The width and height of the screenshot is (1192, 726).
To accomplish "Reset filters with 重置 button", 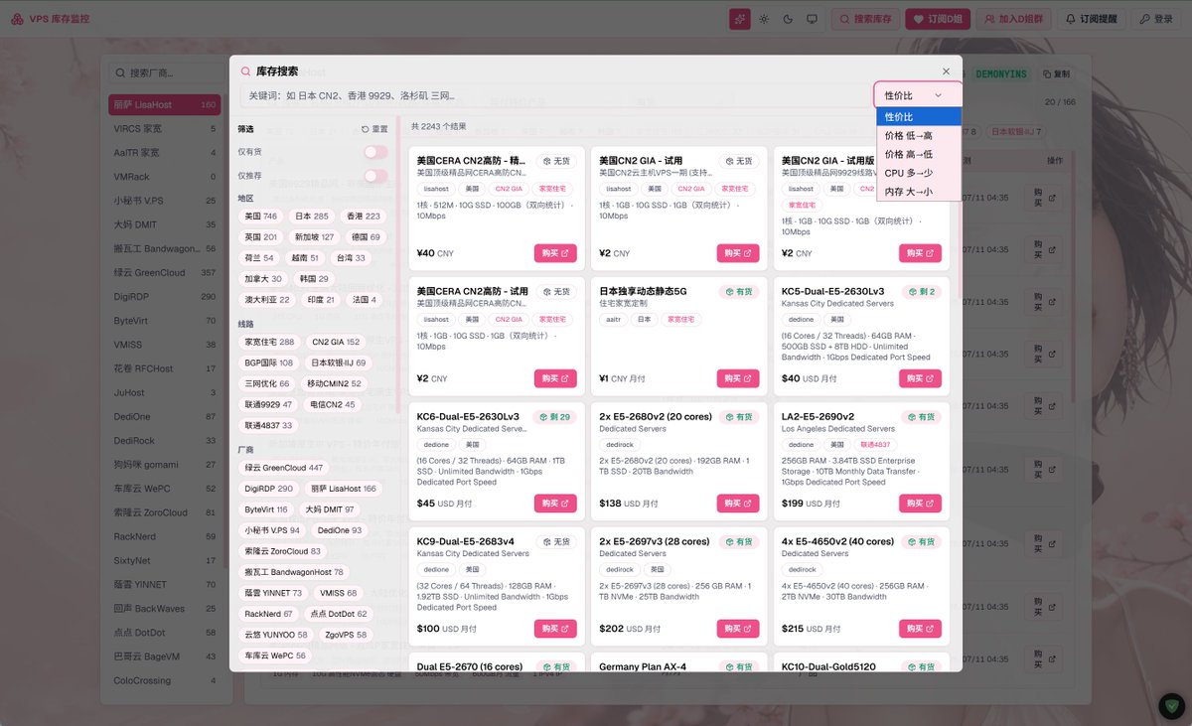I will [x=374, y=129].
